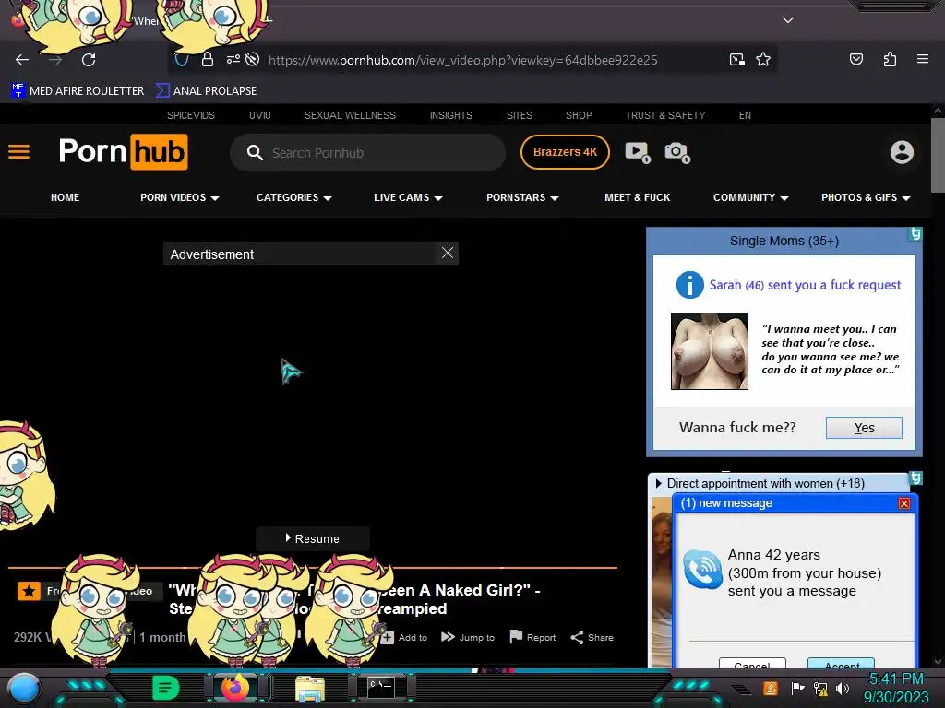Open the browser extensions puzzle icon
This screenshot has width=945, height=708.
pos(890,59)
